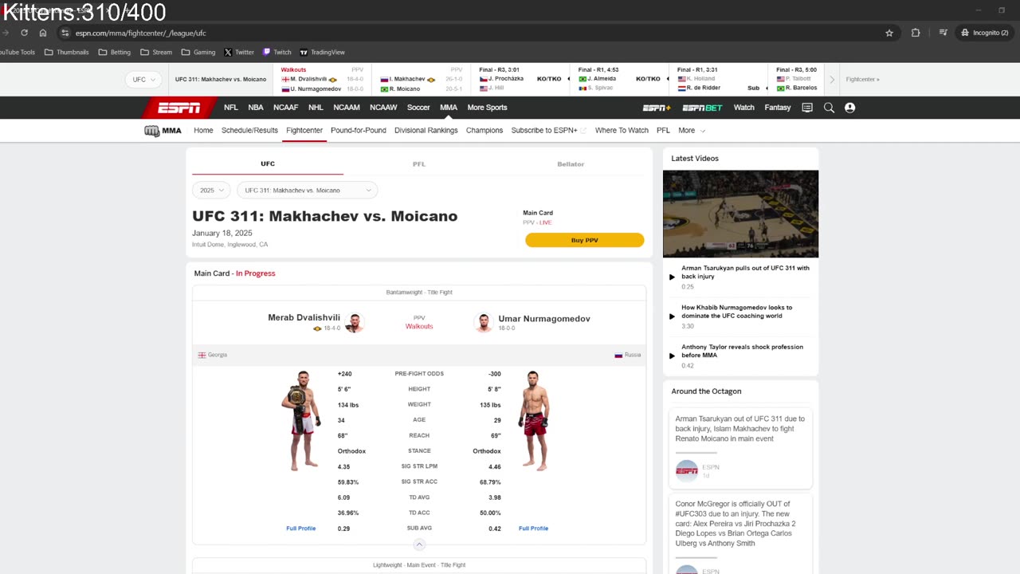Open the Betting bookmarks folder
The width and height of the screenshot is (1020, 574).
coord(115,53)
